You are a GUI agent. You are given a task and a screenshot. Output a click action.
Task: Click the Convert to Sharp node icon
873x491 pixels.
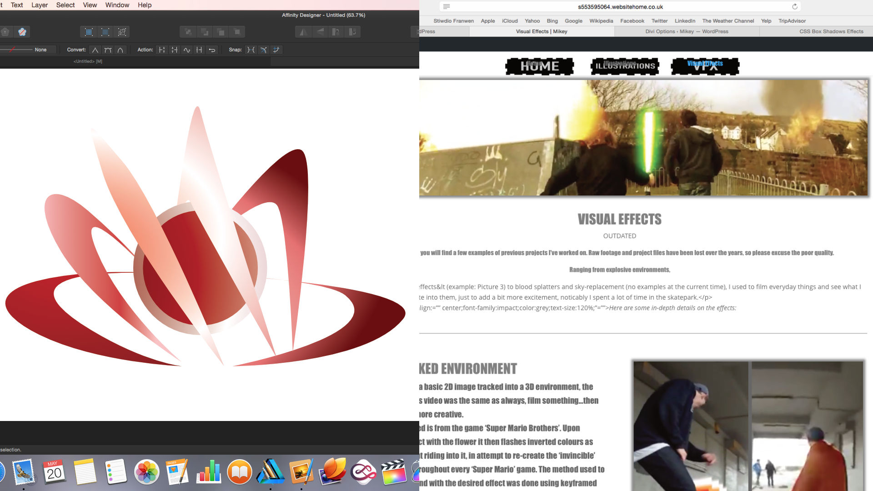pyautogui.click(x=95, y=50)
